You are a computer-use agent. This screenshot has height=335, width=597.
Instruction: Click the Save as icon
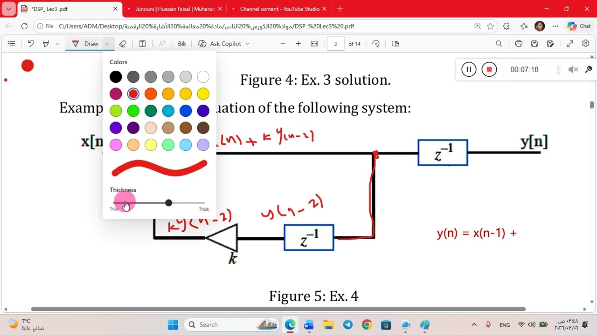(550, 44)
